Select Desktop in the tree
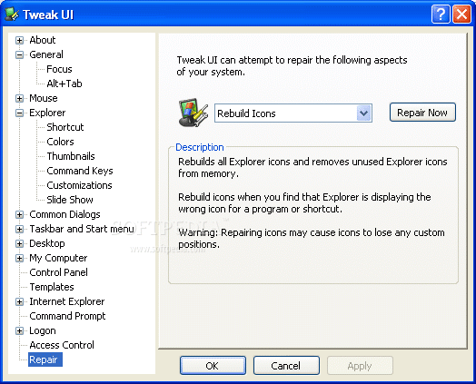 click(47, 243)
